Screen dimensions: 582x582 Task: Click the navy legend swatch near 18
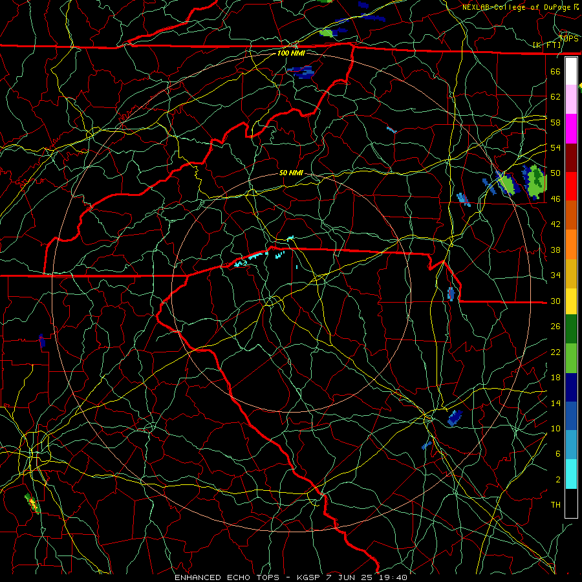[x=571, y=387]
